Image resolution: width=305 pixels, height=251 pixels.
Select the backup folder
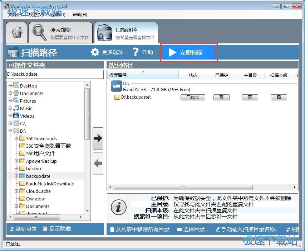click(34, 169)
